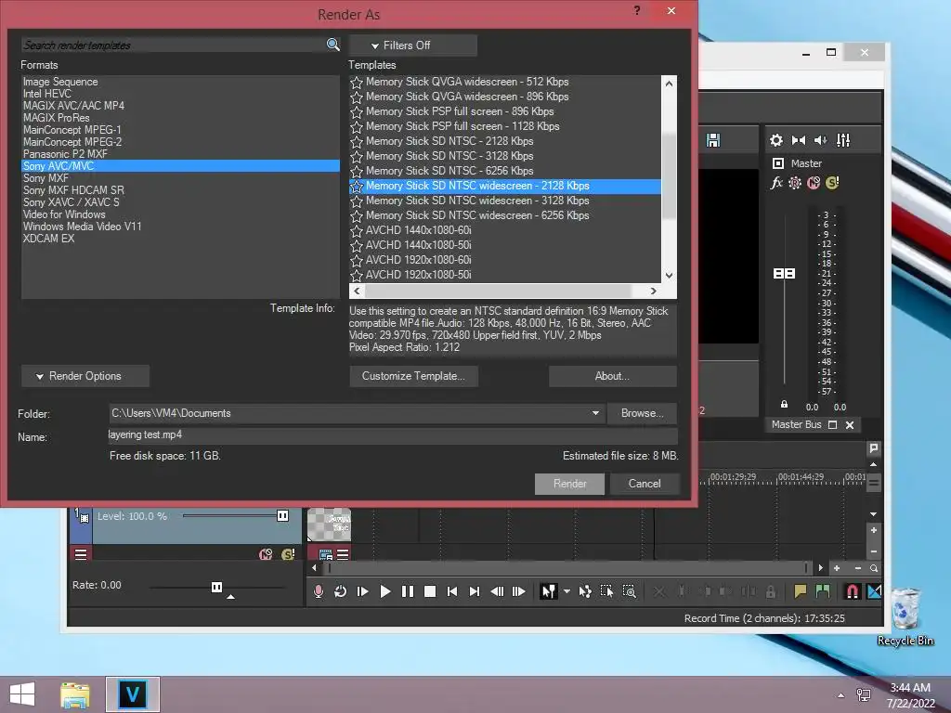
Task: Click the lock fader channels icon
Action: pyautogui.click(x=784, y=405)
